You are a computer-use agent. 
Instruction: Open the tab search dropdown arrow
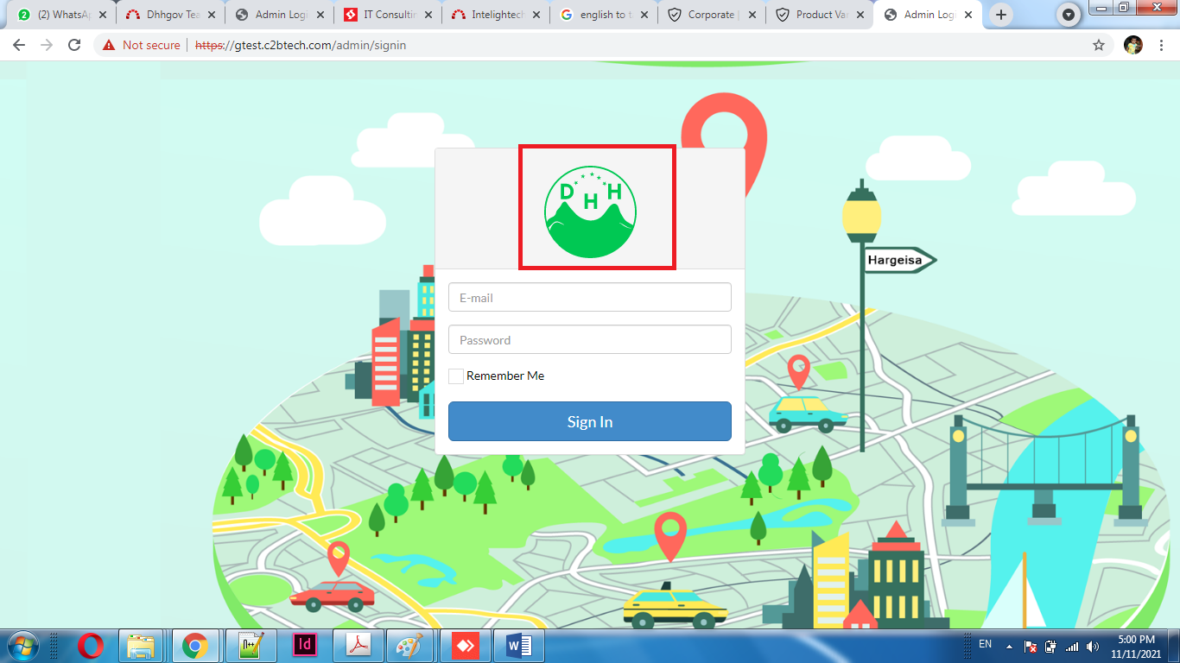pos(1069,15)
